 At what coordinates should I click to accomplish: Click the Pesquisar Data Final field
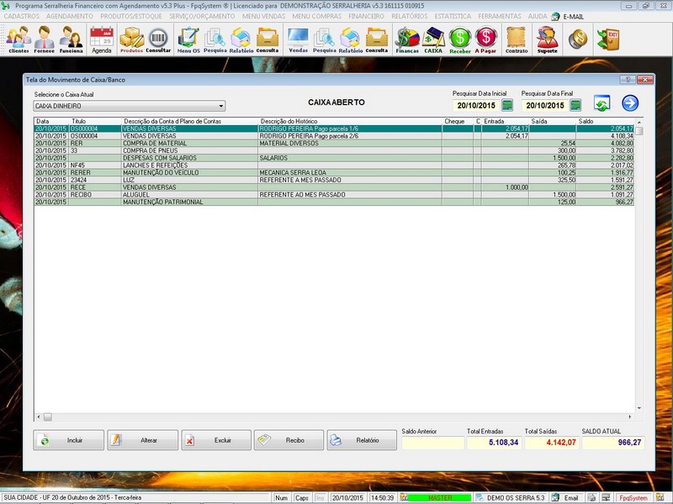[545, 106]
